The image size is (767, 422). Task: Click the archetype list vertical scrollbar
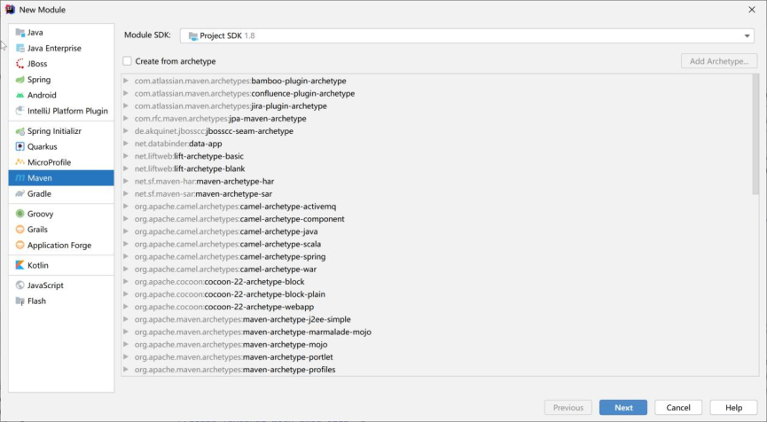pyautogui.click(x=755, y=133)
